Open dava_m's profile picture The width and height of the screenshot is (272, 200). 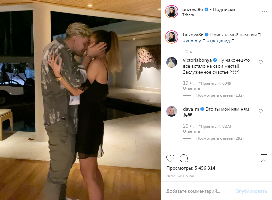click(172, 111)
